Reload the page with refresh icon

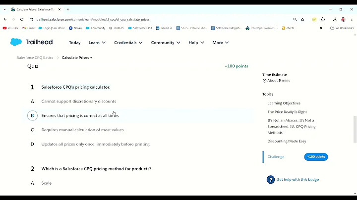[x=22, y=19]
